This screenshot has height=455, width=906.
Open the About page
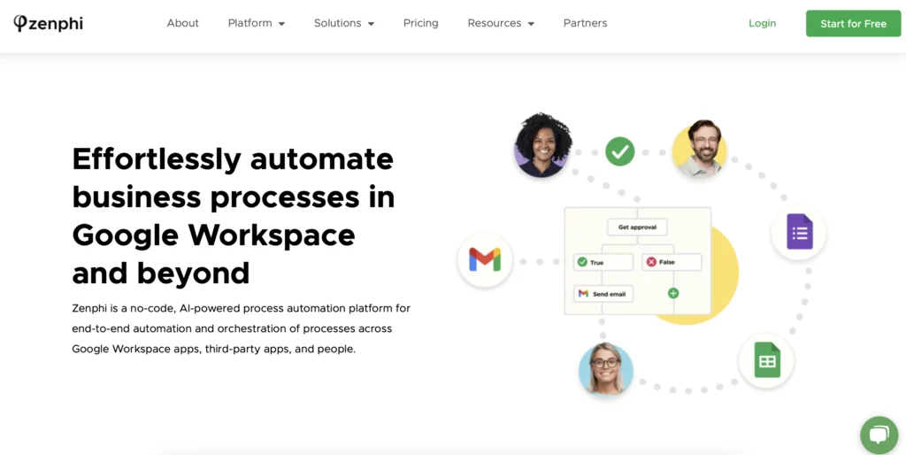tap(182, 23)
